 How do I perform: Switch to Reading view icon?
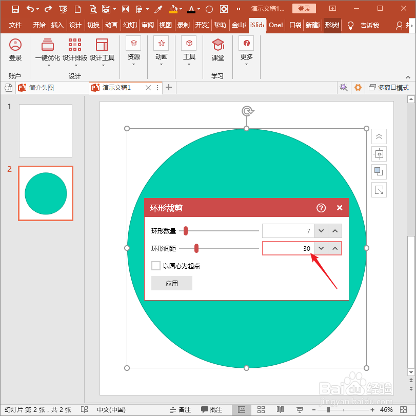click(280, 410)
